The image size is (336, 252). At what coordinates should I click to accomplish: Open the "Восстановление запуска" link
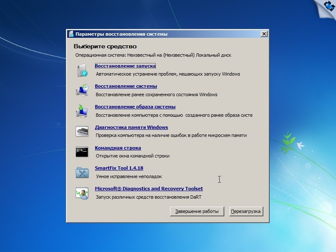coord(125,66)
